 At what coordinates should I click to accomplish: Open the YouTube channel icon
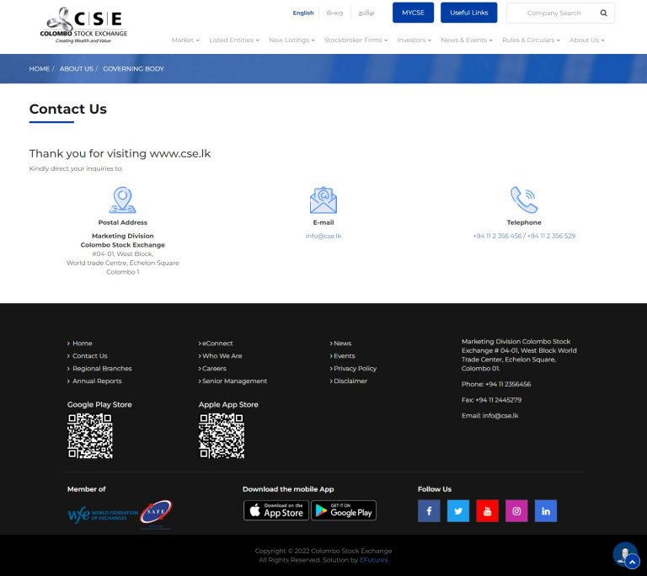point(487,511)
